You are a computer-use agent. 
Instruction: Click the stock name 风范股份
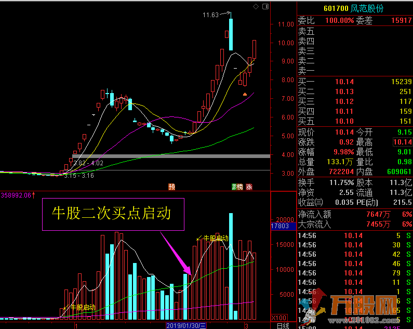[x=367, y=9]
